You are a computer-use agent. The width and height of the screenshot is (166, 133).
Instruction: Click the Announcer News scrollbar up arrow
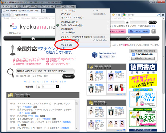(76, 101)
